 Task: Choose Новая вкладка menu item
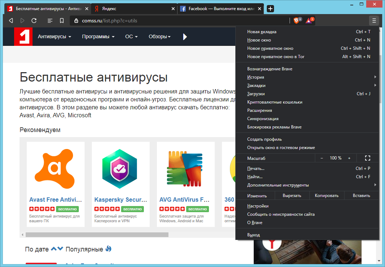(307, 32)
